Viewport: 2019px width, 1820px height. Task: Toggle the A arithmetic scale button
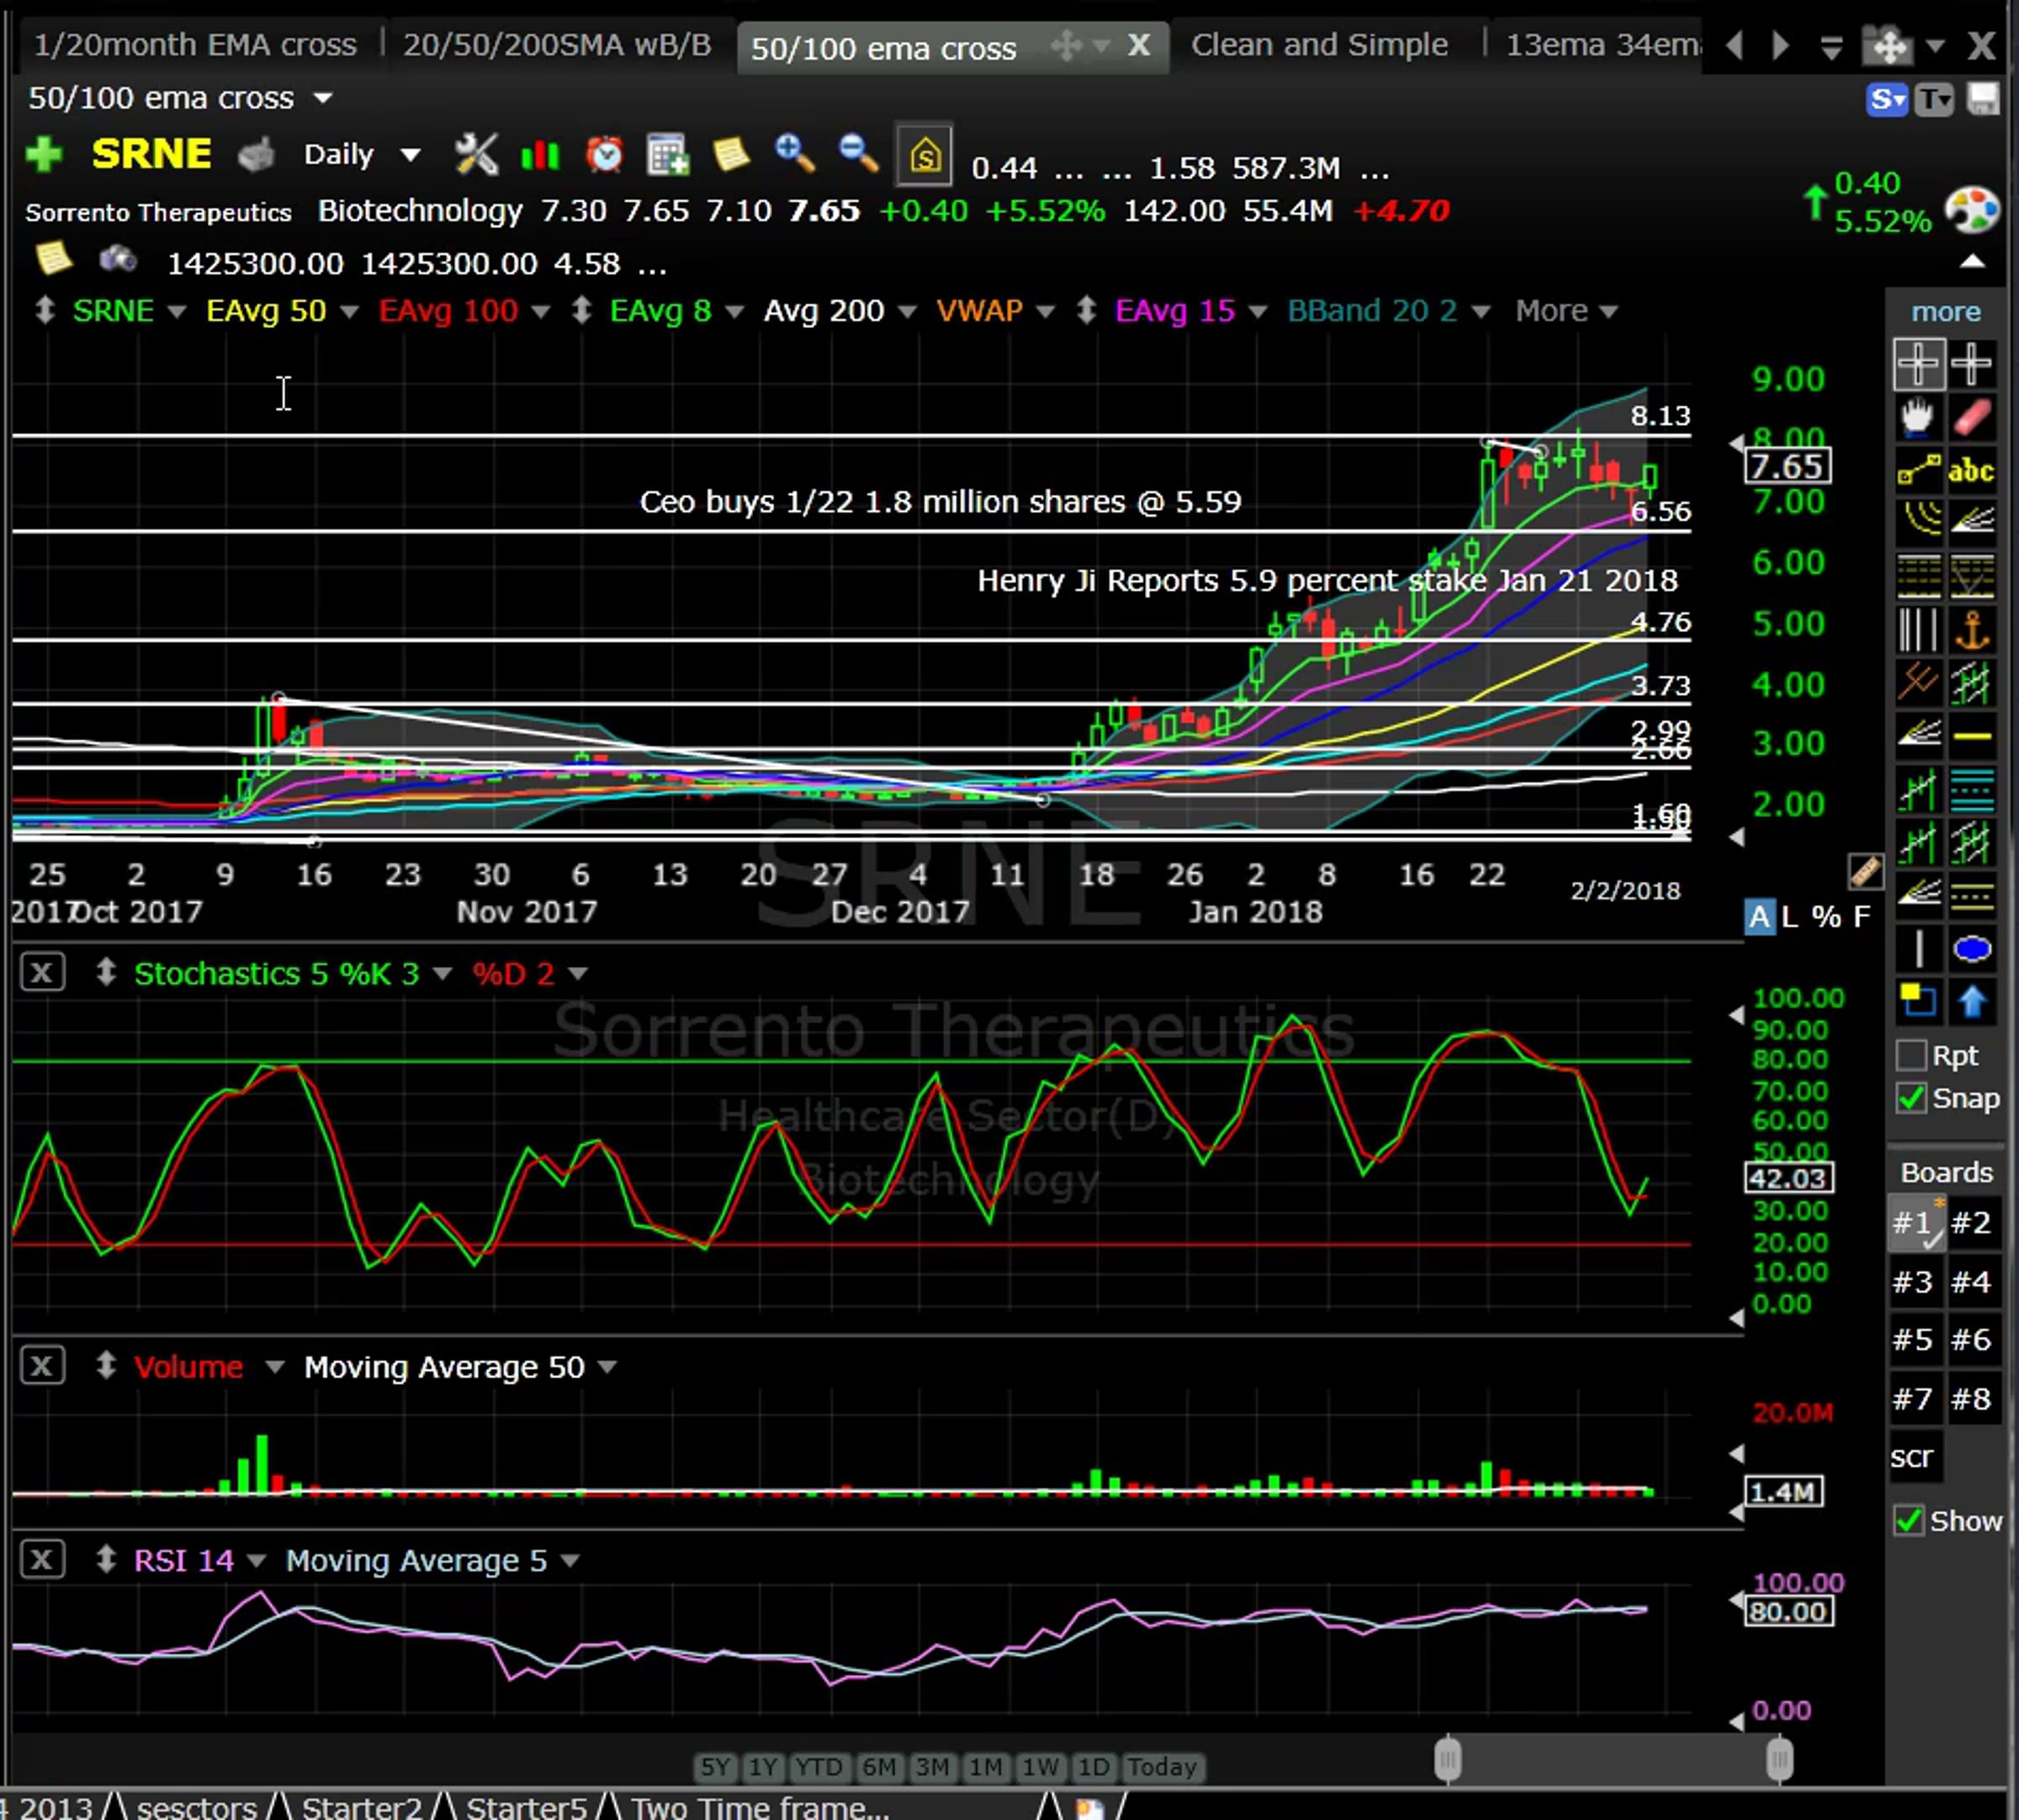click(1759, 917)
